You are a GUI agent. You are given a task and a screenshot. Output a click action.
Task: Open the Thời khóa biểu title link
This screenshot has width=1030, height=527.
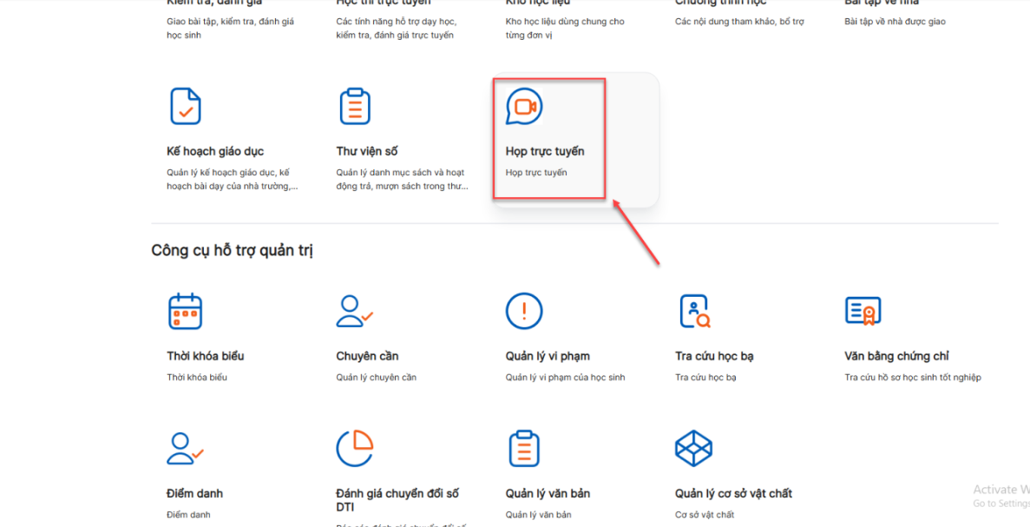coord(206,356)
